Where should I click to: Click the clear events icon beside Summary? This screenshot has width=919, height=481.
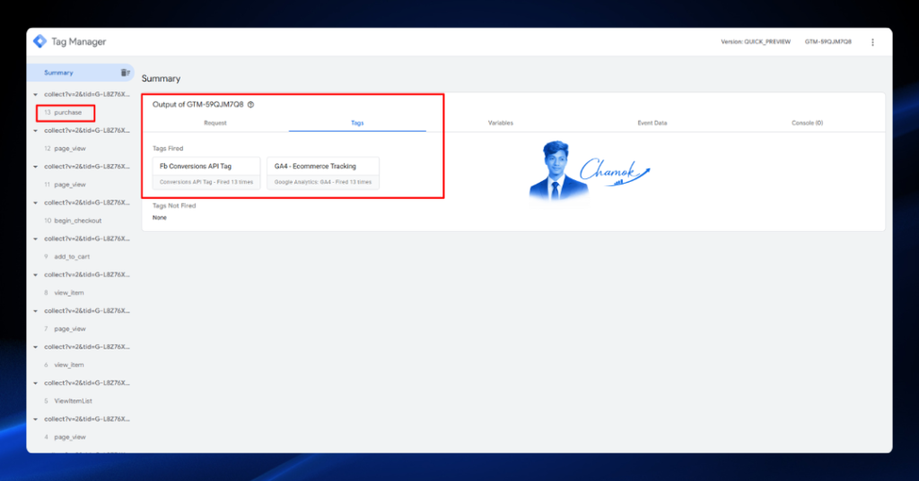[x=126, y=73]
